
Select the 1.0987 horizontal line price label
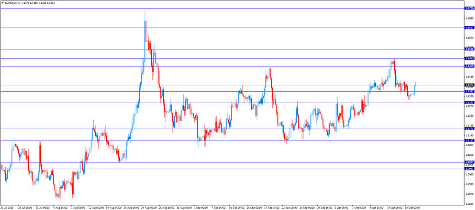coord(469,169)
